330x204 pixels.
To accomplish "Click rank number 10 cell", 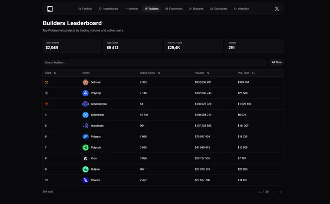I will pyautogui.click(x=47, y=180).
